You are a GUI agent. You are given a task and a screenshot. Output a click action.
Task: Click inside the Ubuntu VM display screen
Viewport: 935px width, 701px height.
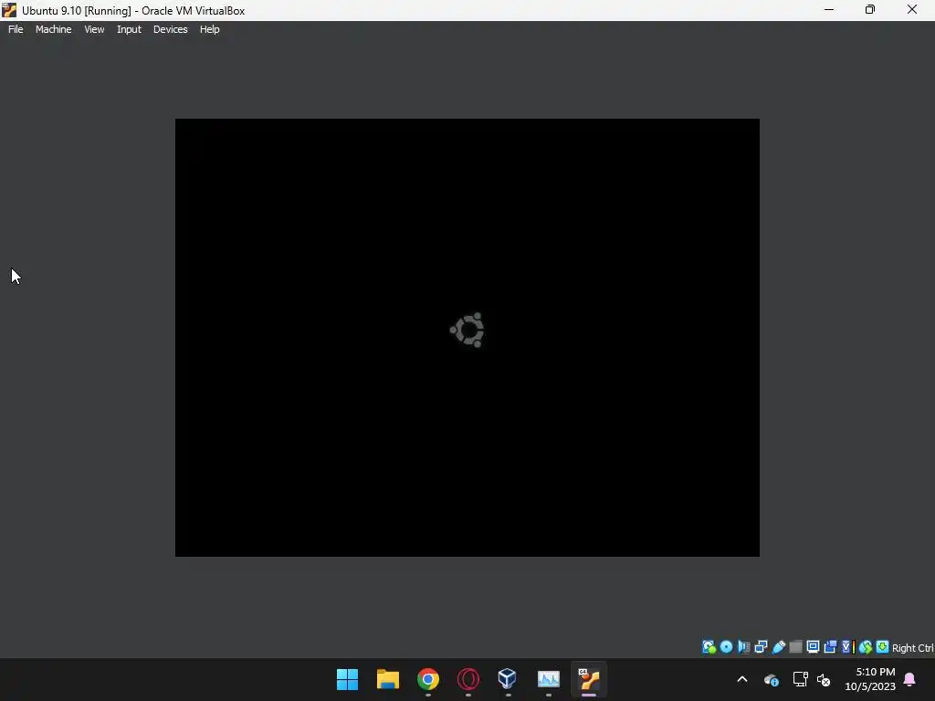click(467, 338)
